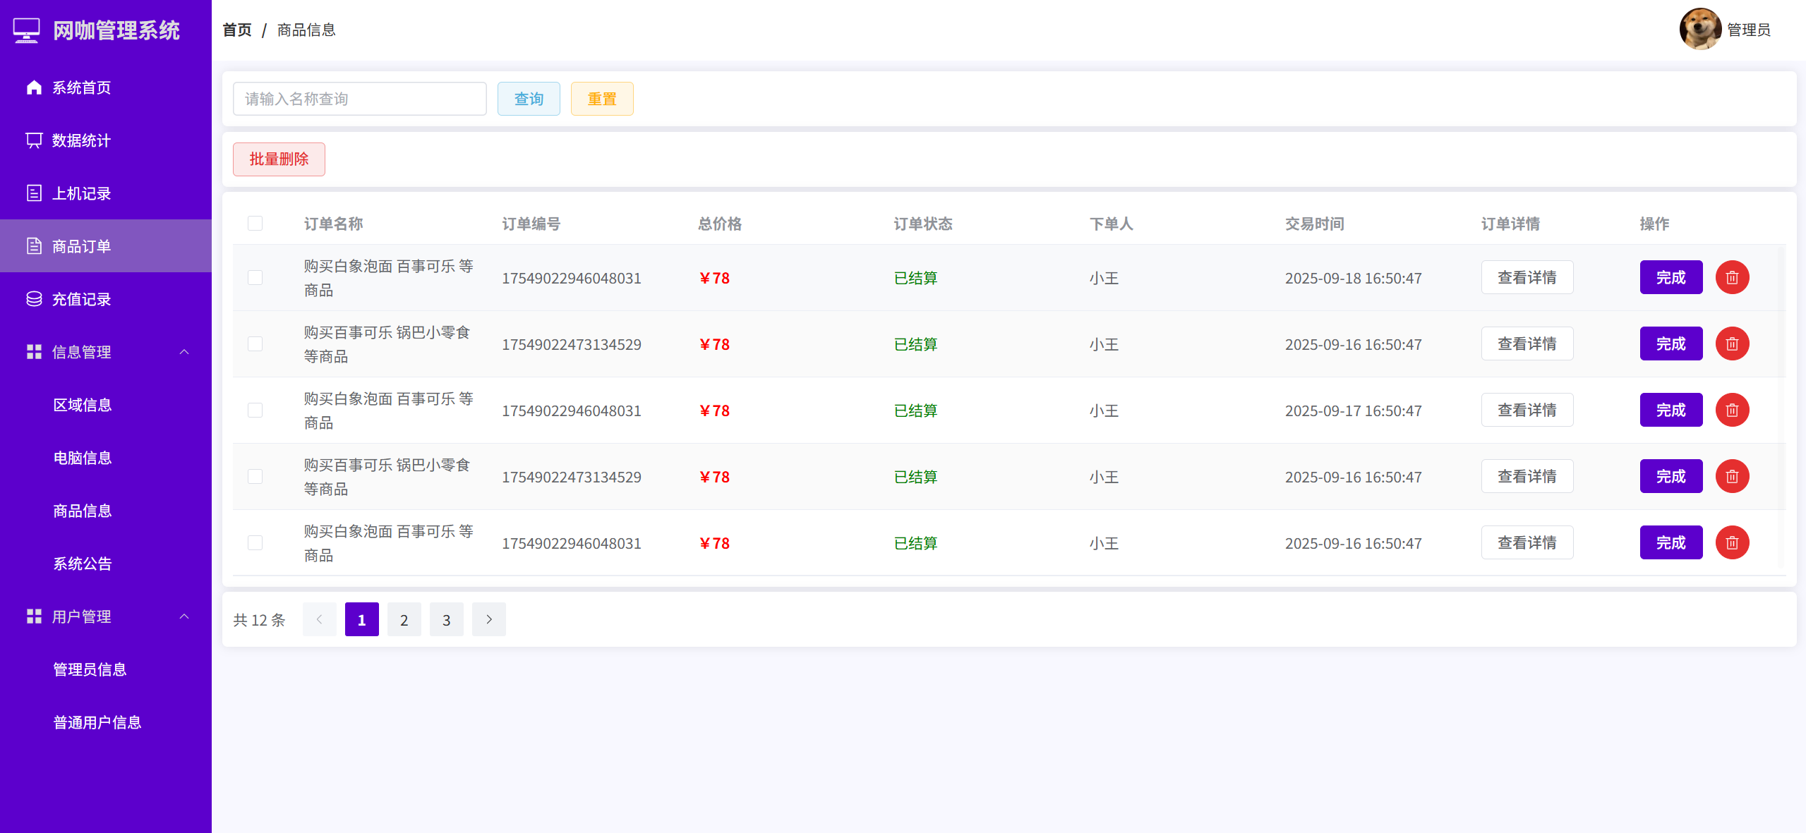Click the purple 完成 button in fourth row

click(x=1670, y=477)
